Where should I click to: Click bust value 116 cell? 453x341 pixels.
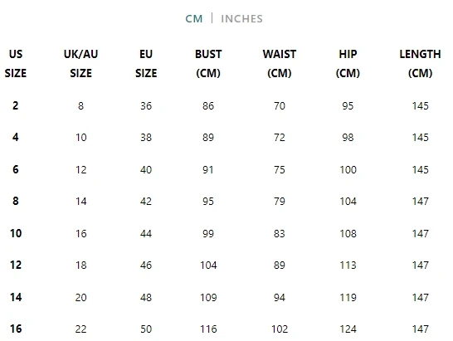coord(208,329)
